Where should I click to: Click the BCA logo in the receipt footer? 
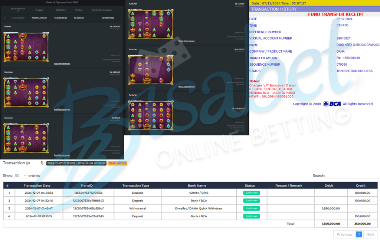tap(332, 104)
